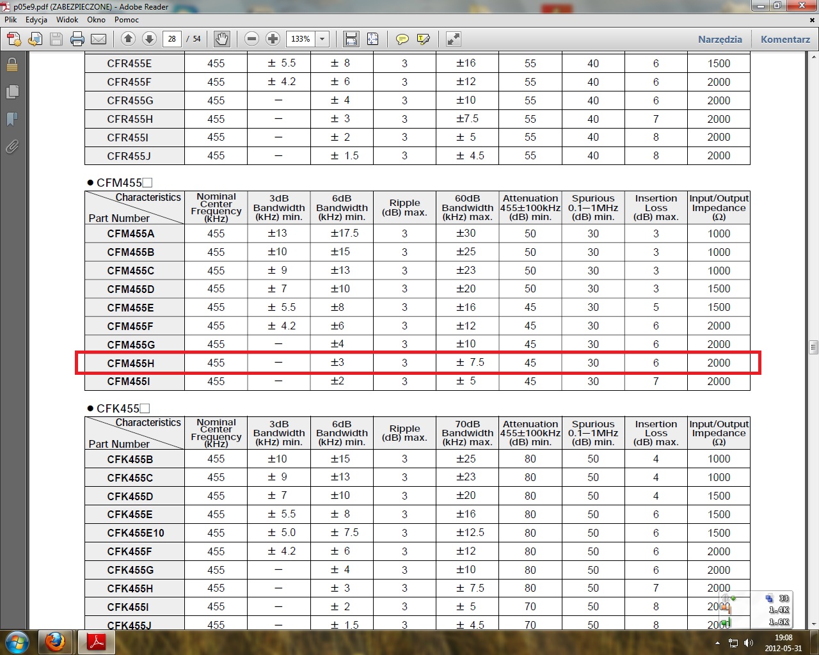Zoom in with the plus button

[273, 39]
